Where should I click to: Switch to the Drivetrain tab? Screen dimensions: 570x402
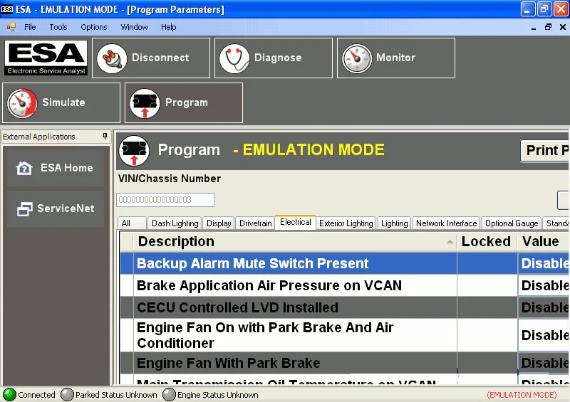click(x=256, y=223)
